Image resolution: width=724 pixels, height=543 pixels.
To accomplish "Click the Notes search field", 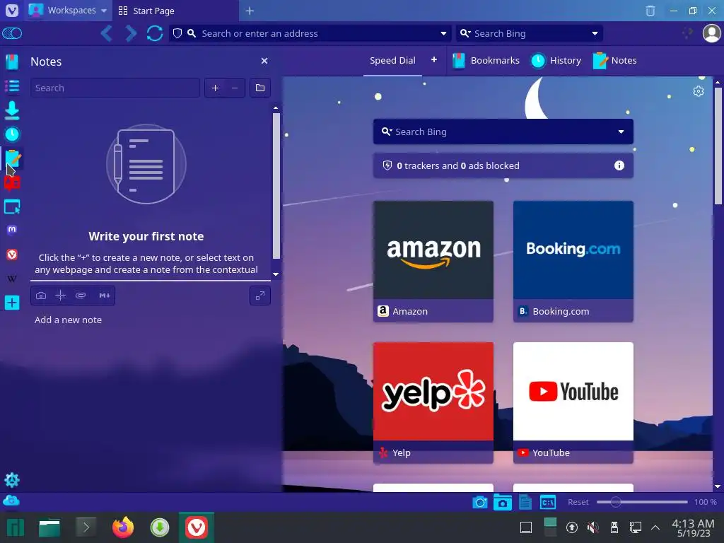I will click(115, 88).
